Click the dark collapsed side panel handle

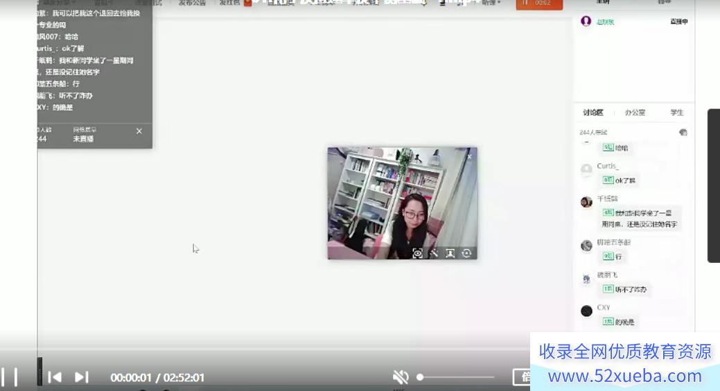click(x=714, y=185)
